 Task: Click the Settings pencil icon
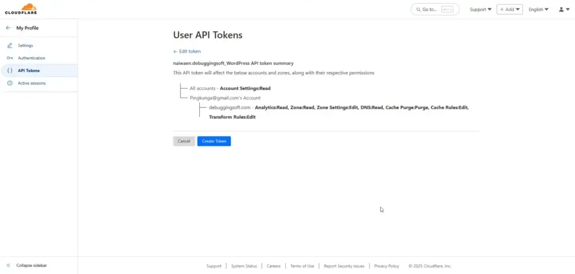point(10,45)
